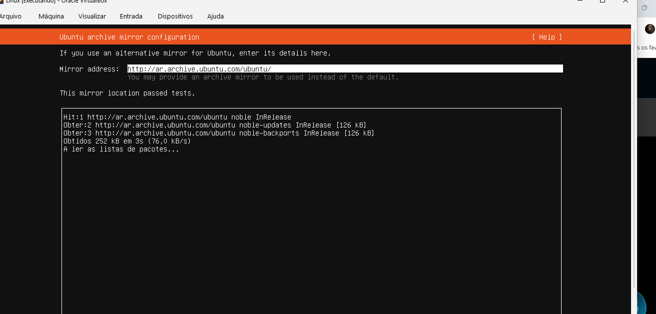Viewport: 656px width, 314px height.
Task: Select 'This mirror location passed tests.' text
Action: pyautogui.click(x=127, y=93)
